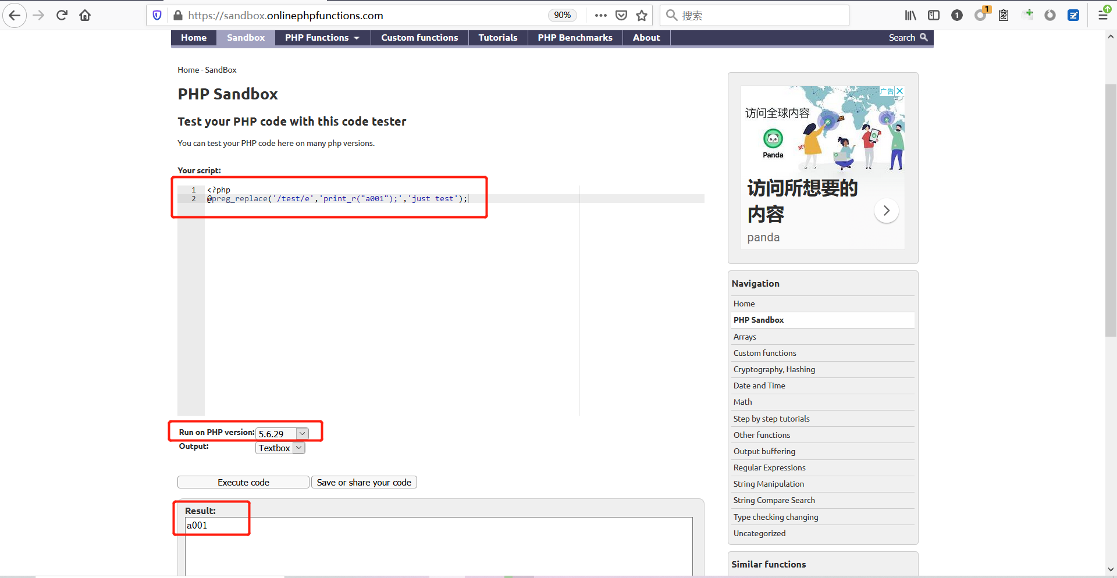
Task: Click the Execute code button
Action: [x=243, y=482]
